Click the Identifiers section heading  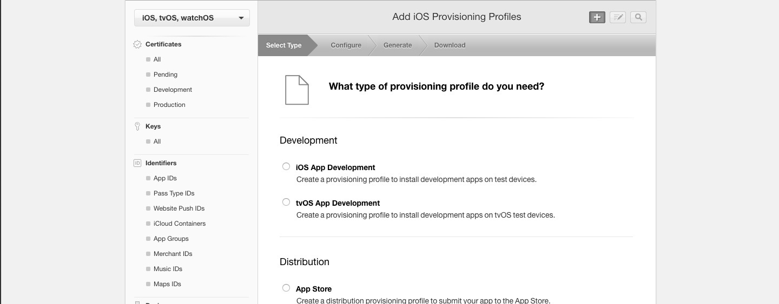click(x=161, y=163)
